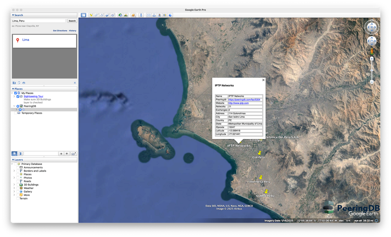Click the Save Image toolbar icon
The width and height of the screenshot is (391, 237).
point(160,15)
